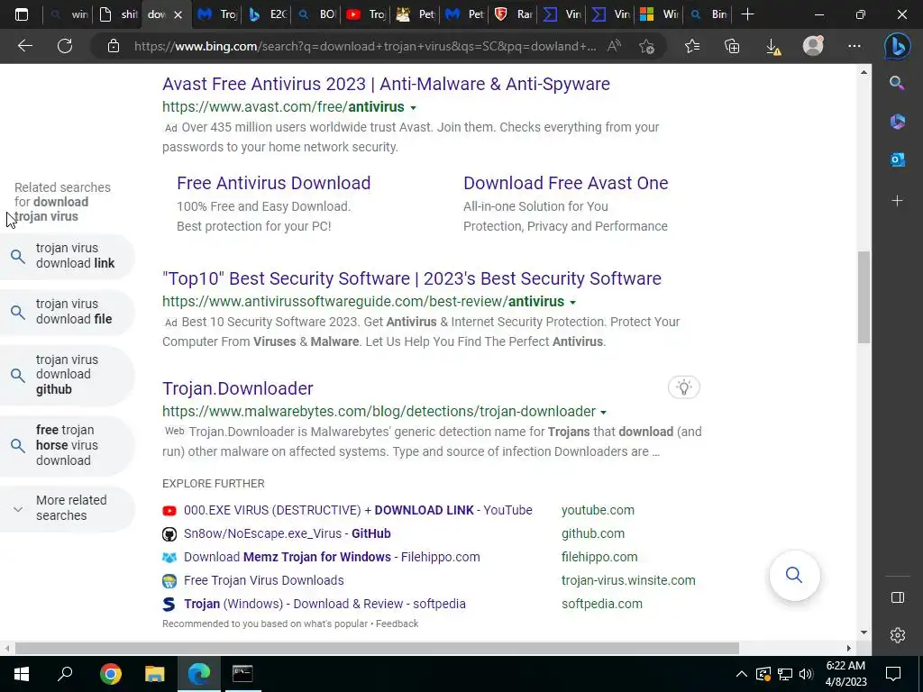Click the horizontal scrollbar thumb
Screen dimensions: 923x692
click(377, 648)
